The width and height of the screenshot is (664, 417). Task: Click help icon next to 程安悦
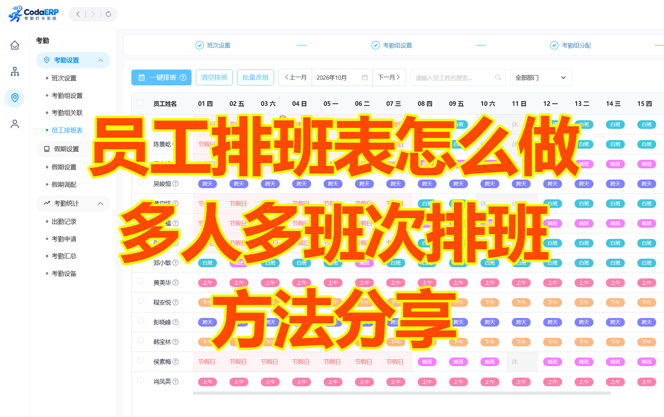pos(175,302)
